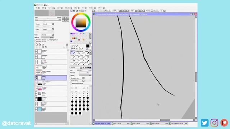Screen dimensions: 230x129
Task: Toggle visibility of the Set1 folder
Action: tap(36, 92)
